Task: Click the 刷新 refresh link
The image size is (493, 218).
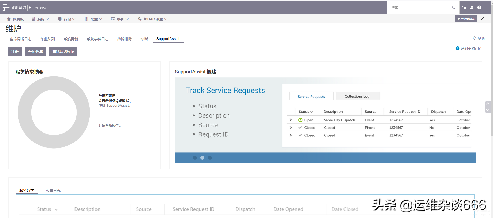Action: coord(481,38)
